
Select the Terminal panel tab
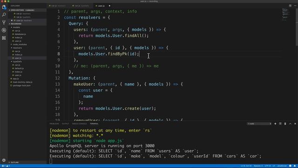(x=94, y=124)
